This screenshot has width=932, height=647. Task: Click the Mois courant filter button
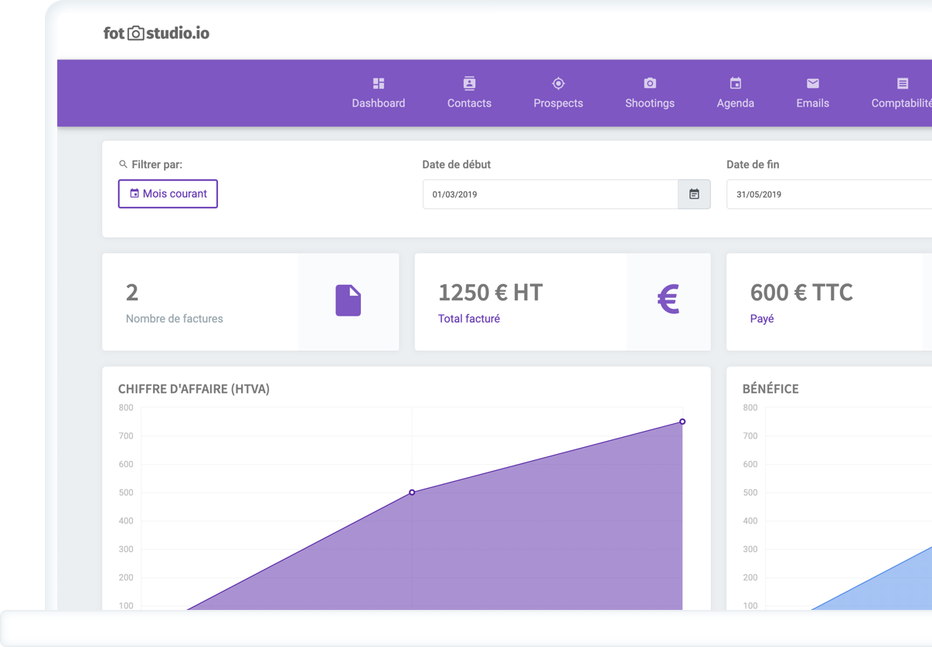click(168, 194)
